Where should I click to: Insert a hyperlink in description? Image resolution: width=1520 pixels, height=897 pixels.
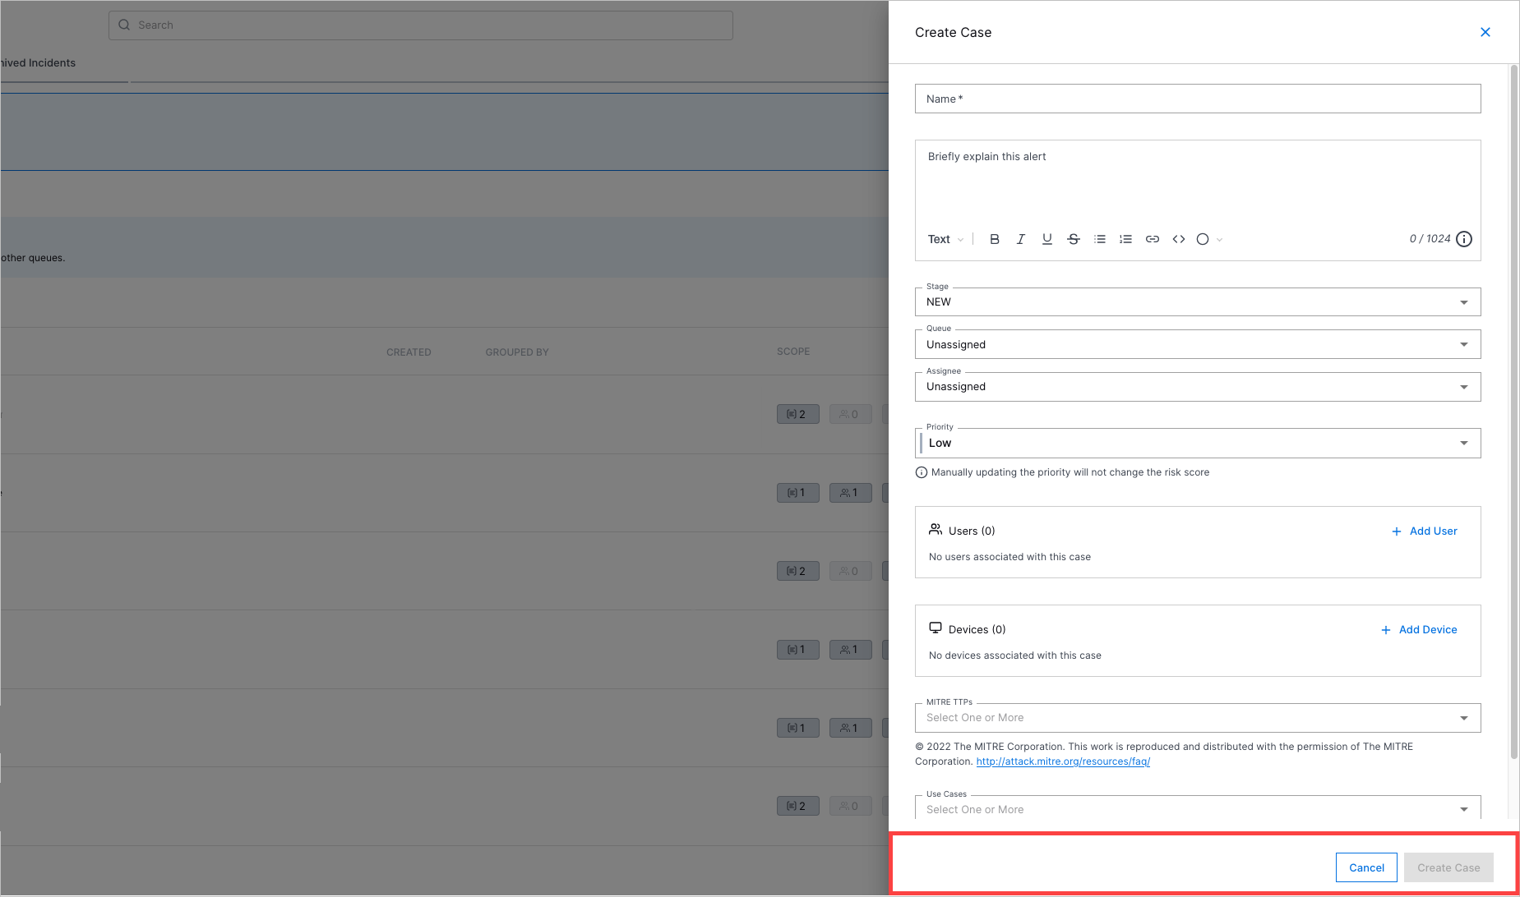[1153, 239]
